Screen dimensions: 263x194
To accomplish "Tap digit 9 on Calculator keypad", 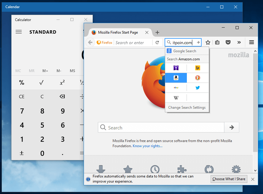I will 63,111.
